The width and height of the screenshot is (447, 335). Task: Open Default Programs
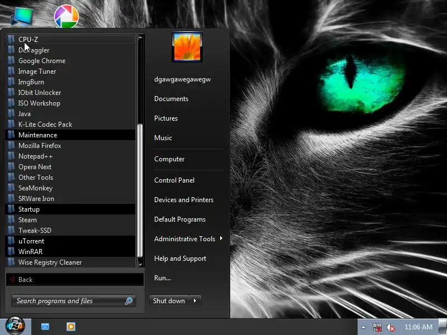tap(180, 219)
